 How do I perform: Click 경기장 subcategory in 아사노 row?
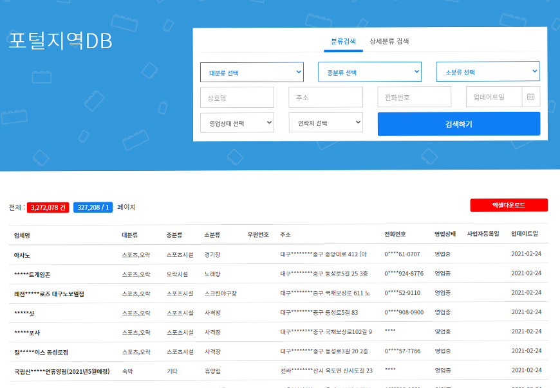[x=212, y=255]
